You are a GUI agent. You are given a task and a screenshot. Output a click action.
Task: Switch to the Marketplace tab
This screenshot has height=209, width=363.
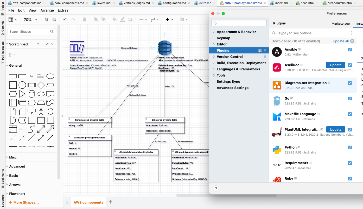pyautogui.click(x=341, y=24)
